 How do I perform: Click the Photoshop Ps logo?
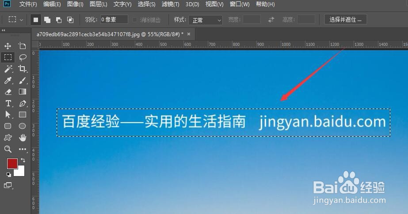coord(7,4)
